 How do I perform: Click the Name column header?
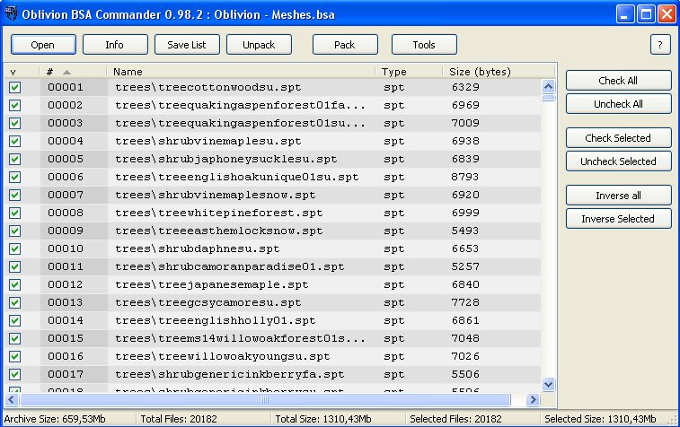[241, 72]
